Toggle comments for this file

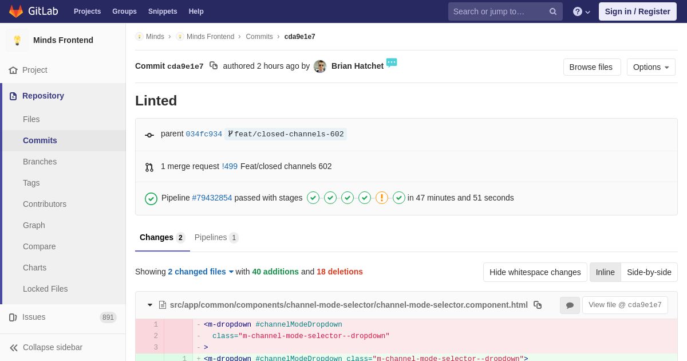click(570, 305)
